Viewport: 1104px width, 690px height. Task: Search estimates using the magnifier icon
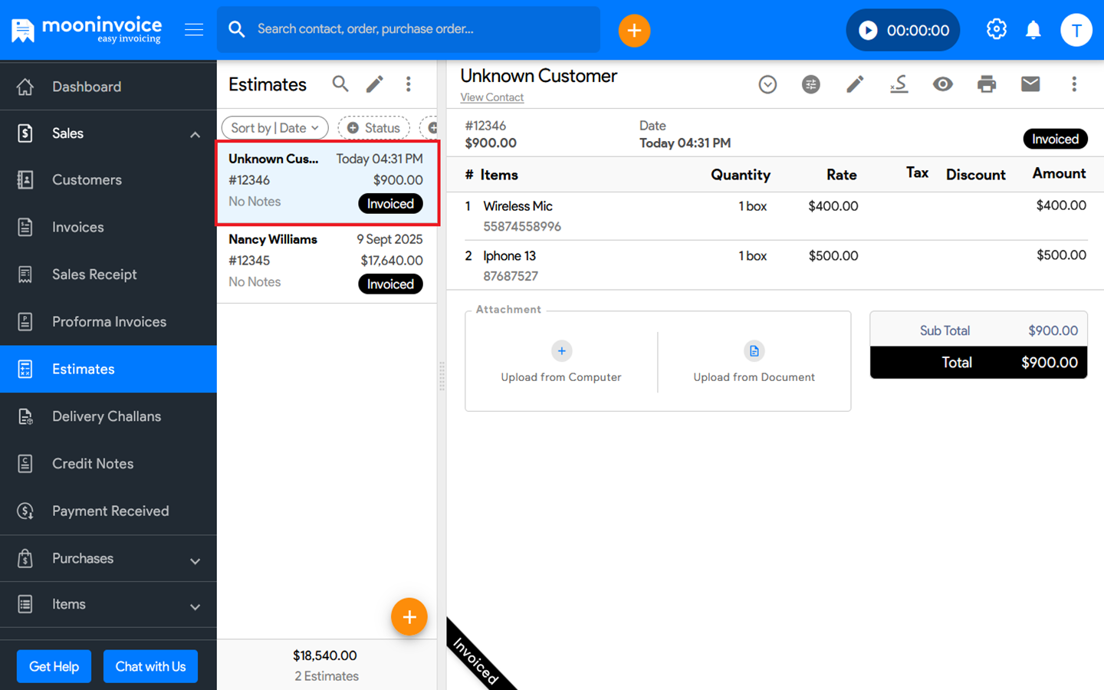(340, 84)
